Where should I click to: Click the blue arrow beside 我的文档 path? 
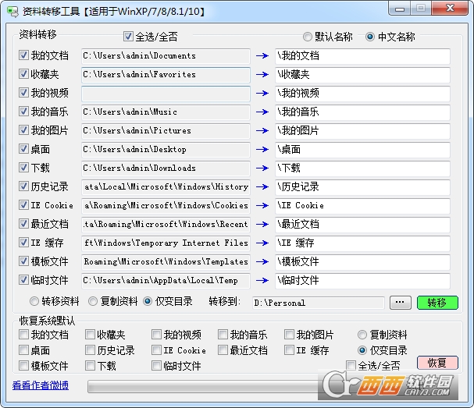pos(262,56)
